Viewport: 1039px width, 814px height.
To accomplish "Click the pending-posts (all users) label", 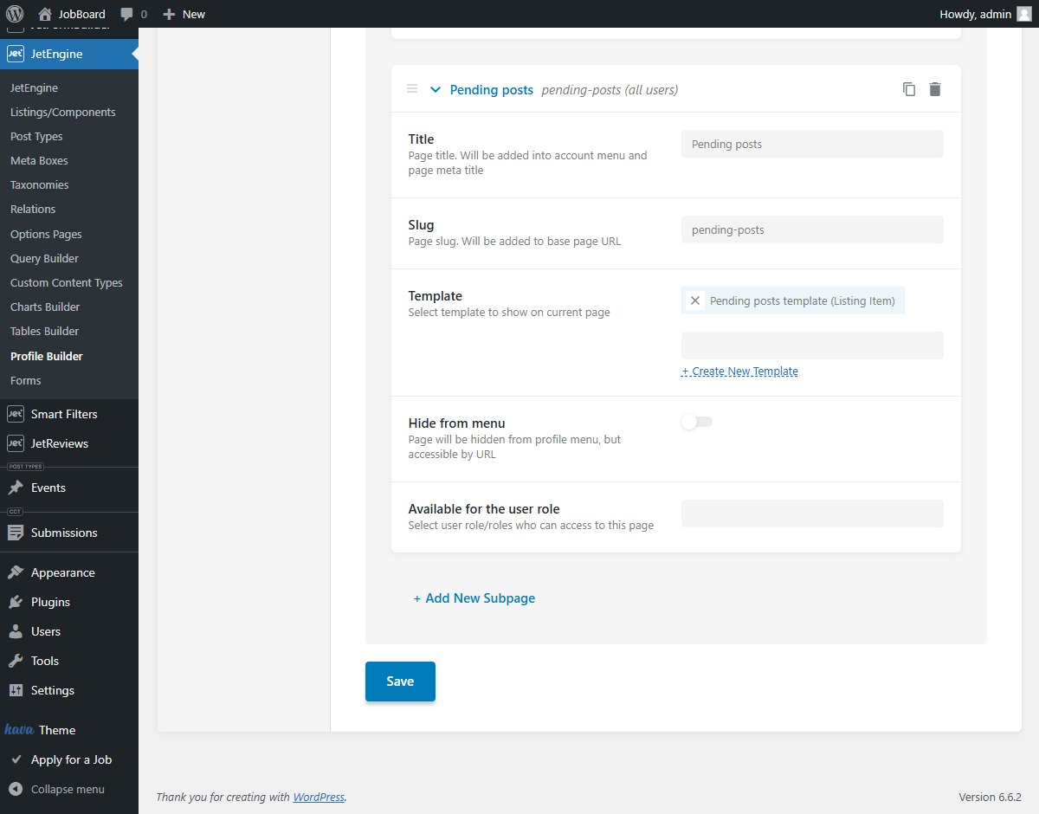I will (x=610, y=89).
